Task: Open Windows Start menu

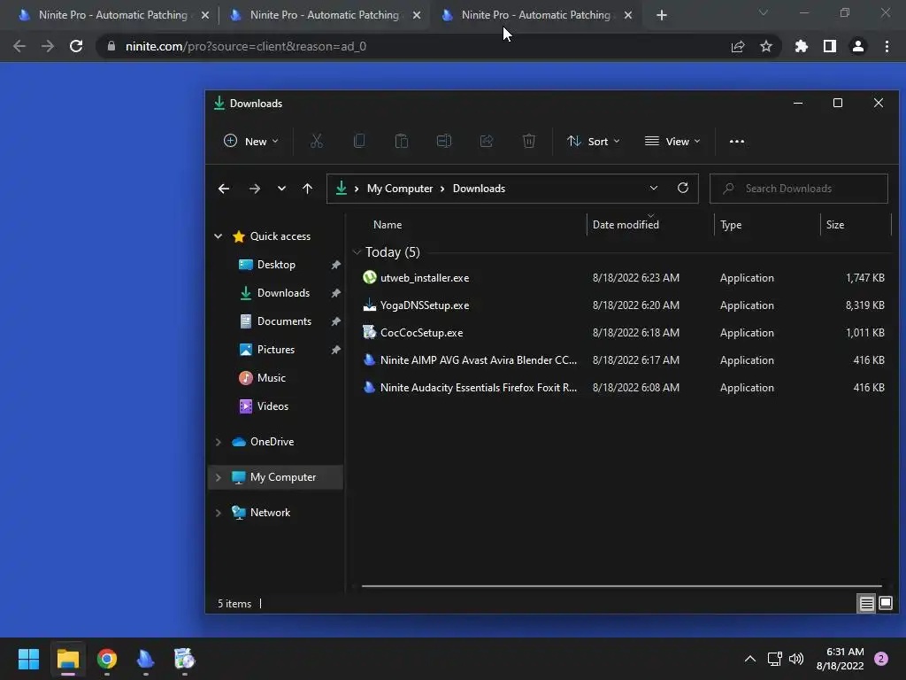Action: pos(28,659)
